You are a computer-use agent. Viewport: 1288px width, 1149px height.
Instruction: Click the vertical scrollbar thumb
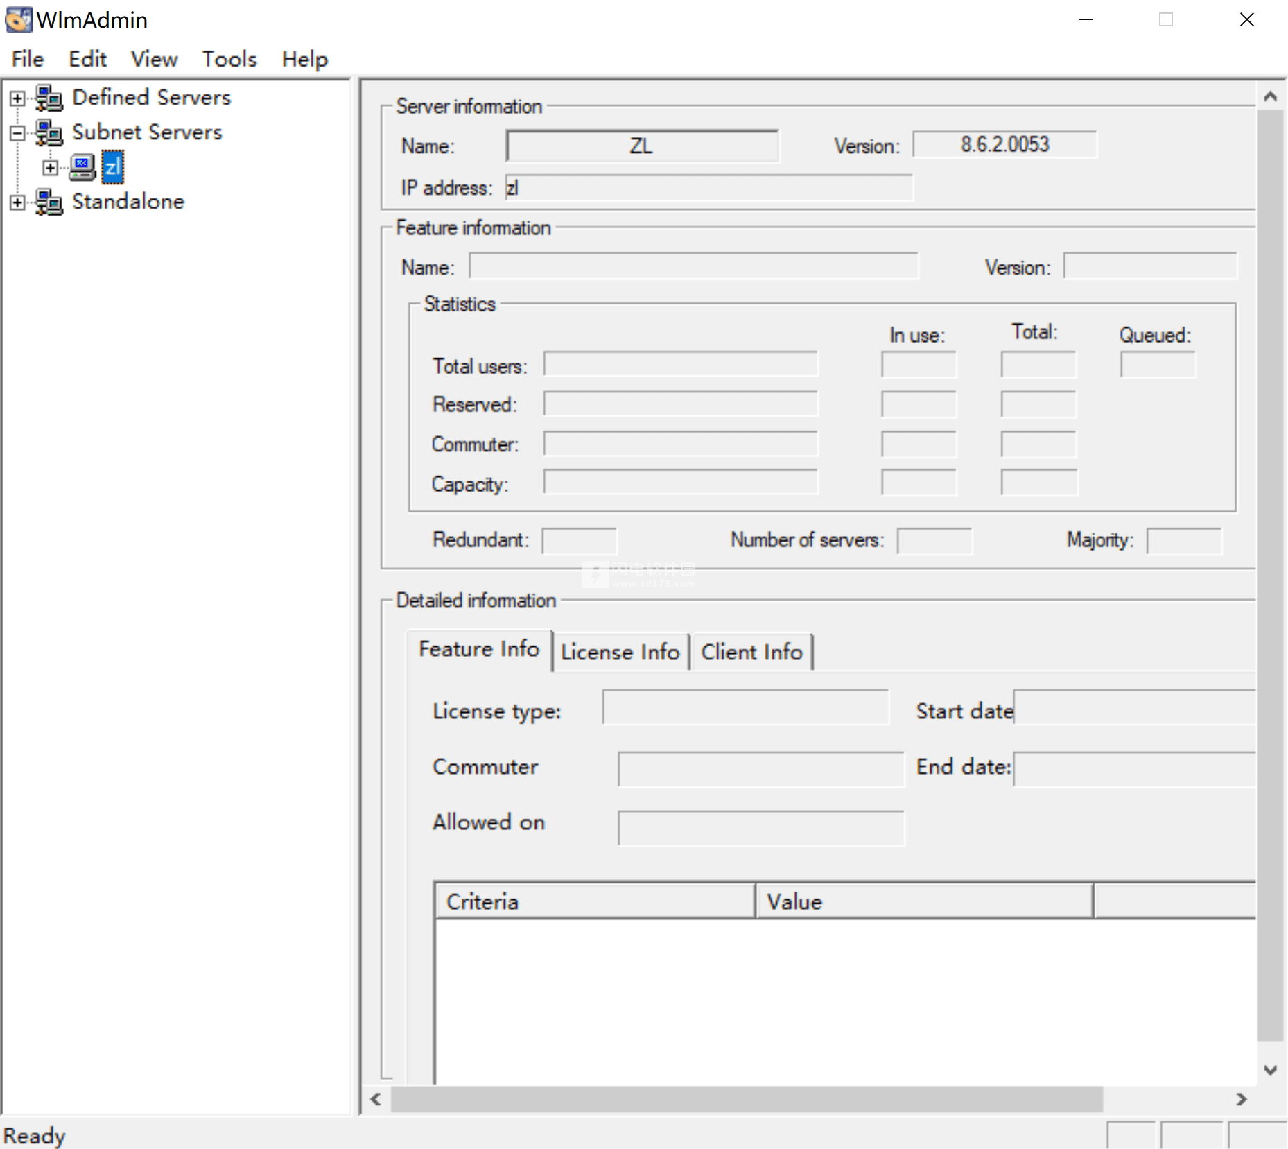(1270, 576)
